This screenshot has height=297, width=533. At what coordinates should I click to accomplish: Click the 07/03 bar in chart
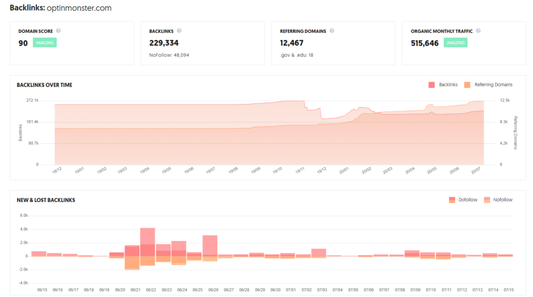click(319, 252)
